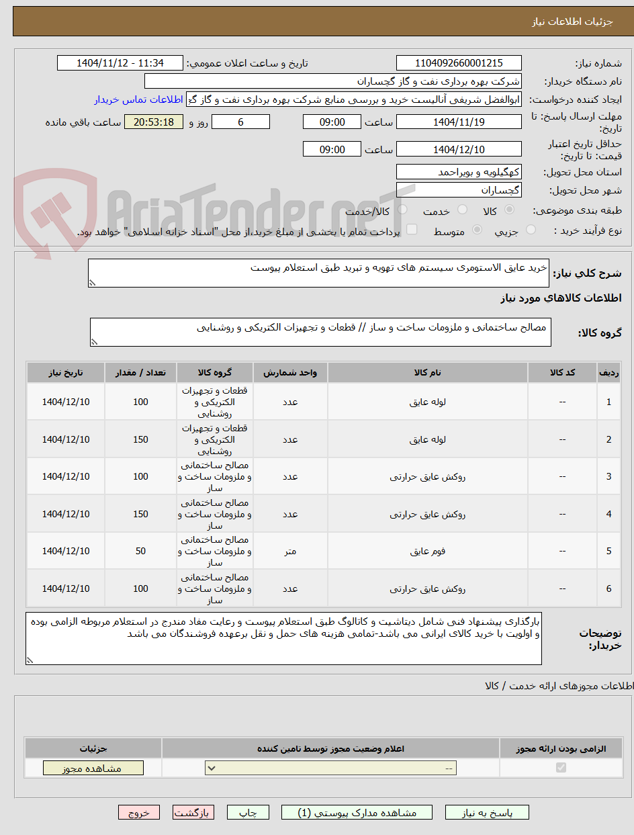Click the تاریخ نیاز column header
Viewport: 634px width, 835px height.
66,372
